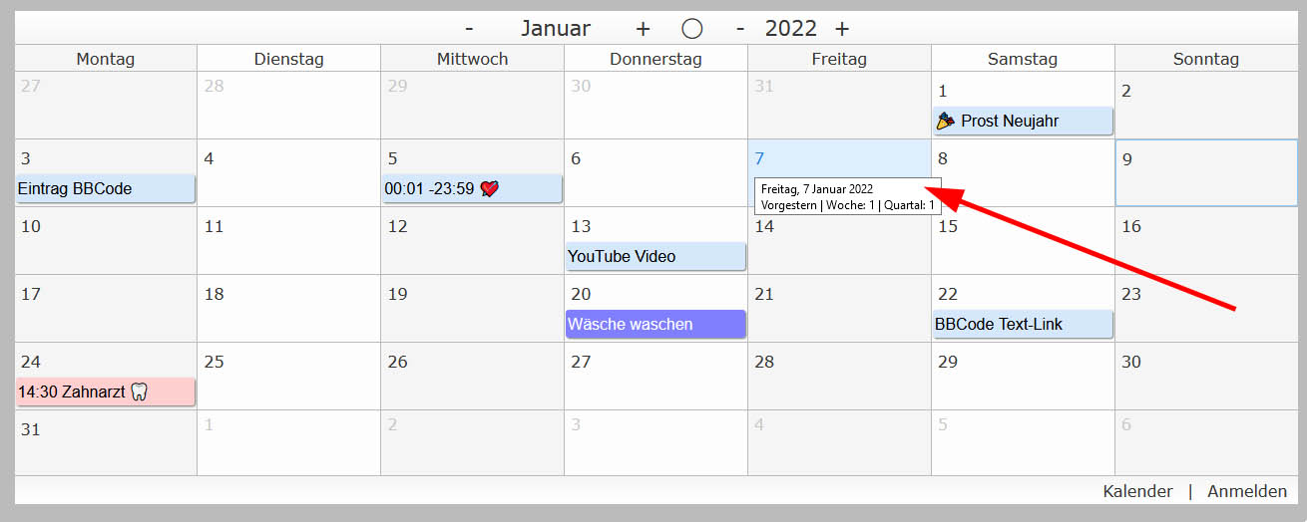
Task: Increase the year 2022 with plus
Action: pos(842,29)
